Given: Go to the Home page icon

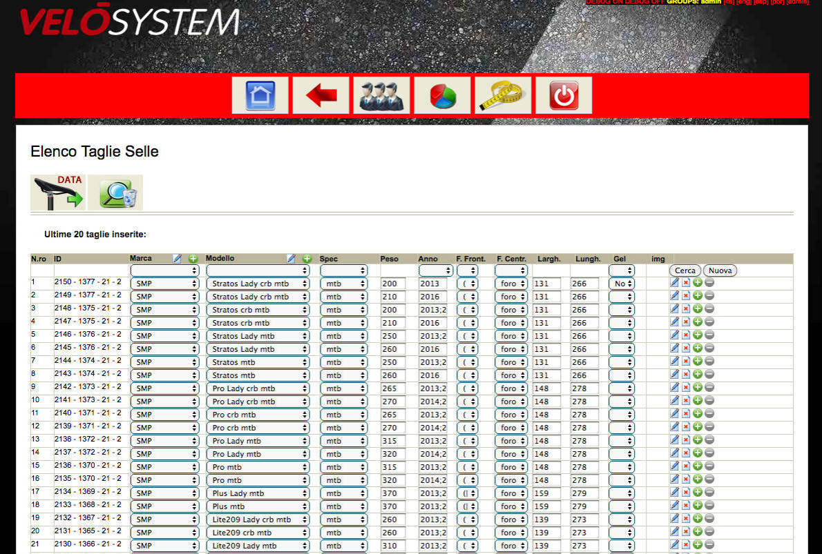Looking at the screenshot, I should click(x=260, y=95).
